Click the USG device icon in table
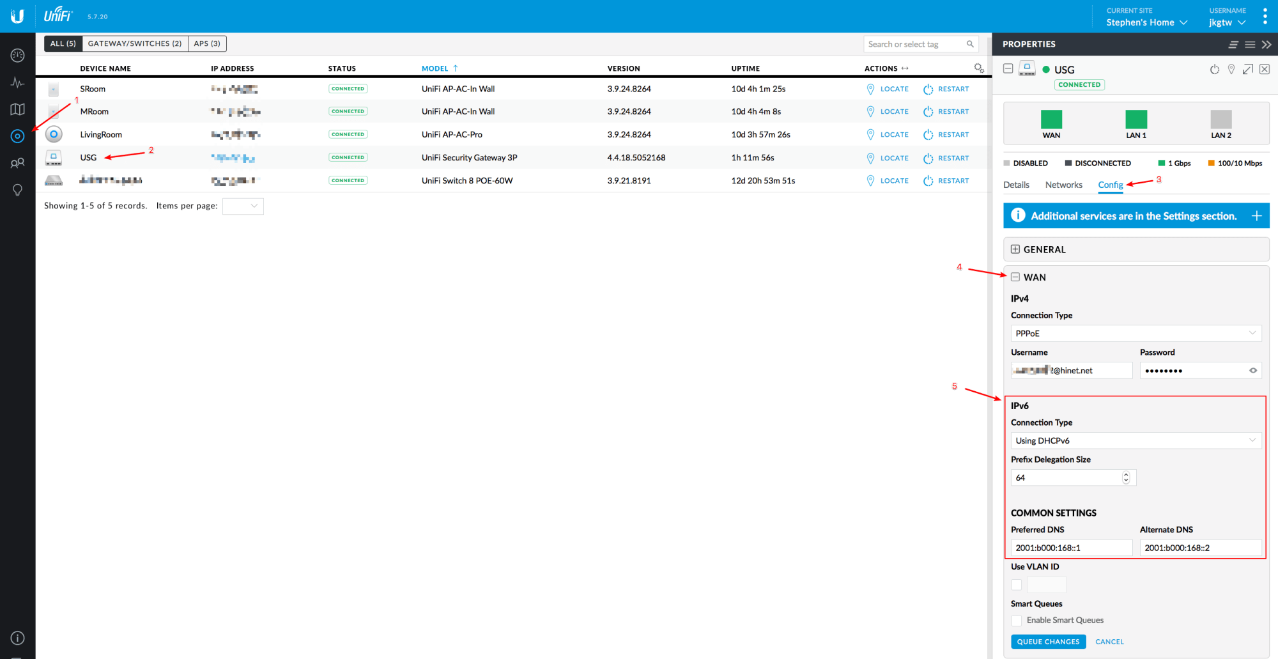Viewport: 1278px width, 659px height. [54, 157]
